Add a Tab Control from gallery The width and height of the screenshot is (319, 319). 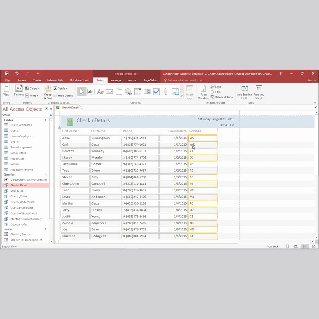click(119, 92)
